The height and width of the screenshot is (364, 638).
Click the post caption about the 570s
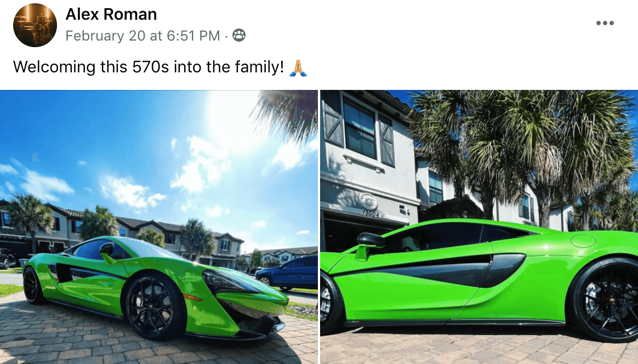click(149, 67)
